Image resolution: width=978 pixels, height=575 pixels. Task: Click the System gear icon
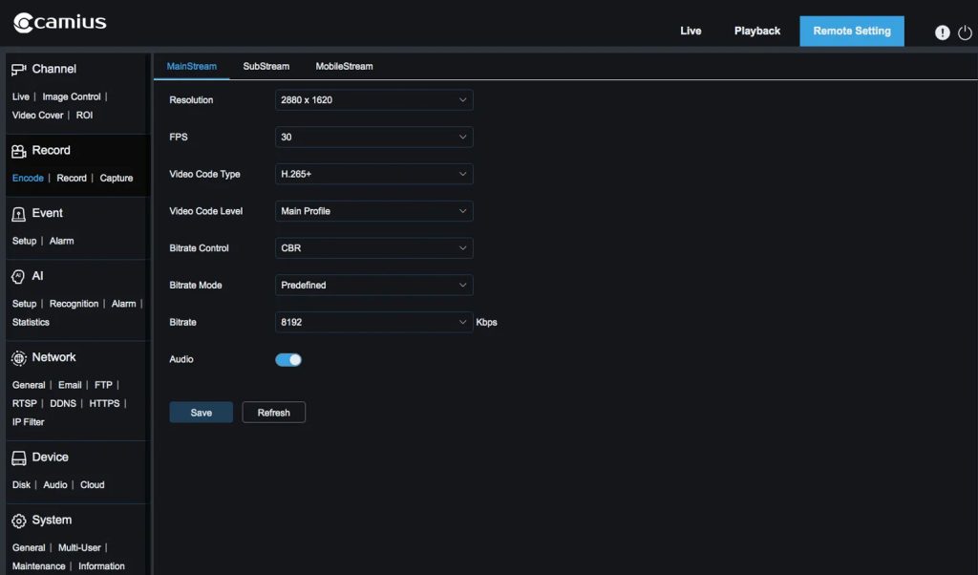18,522
